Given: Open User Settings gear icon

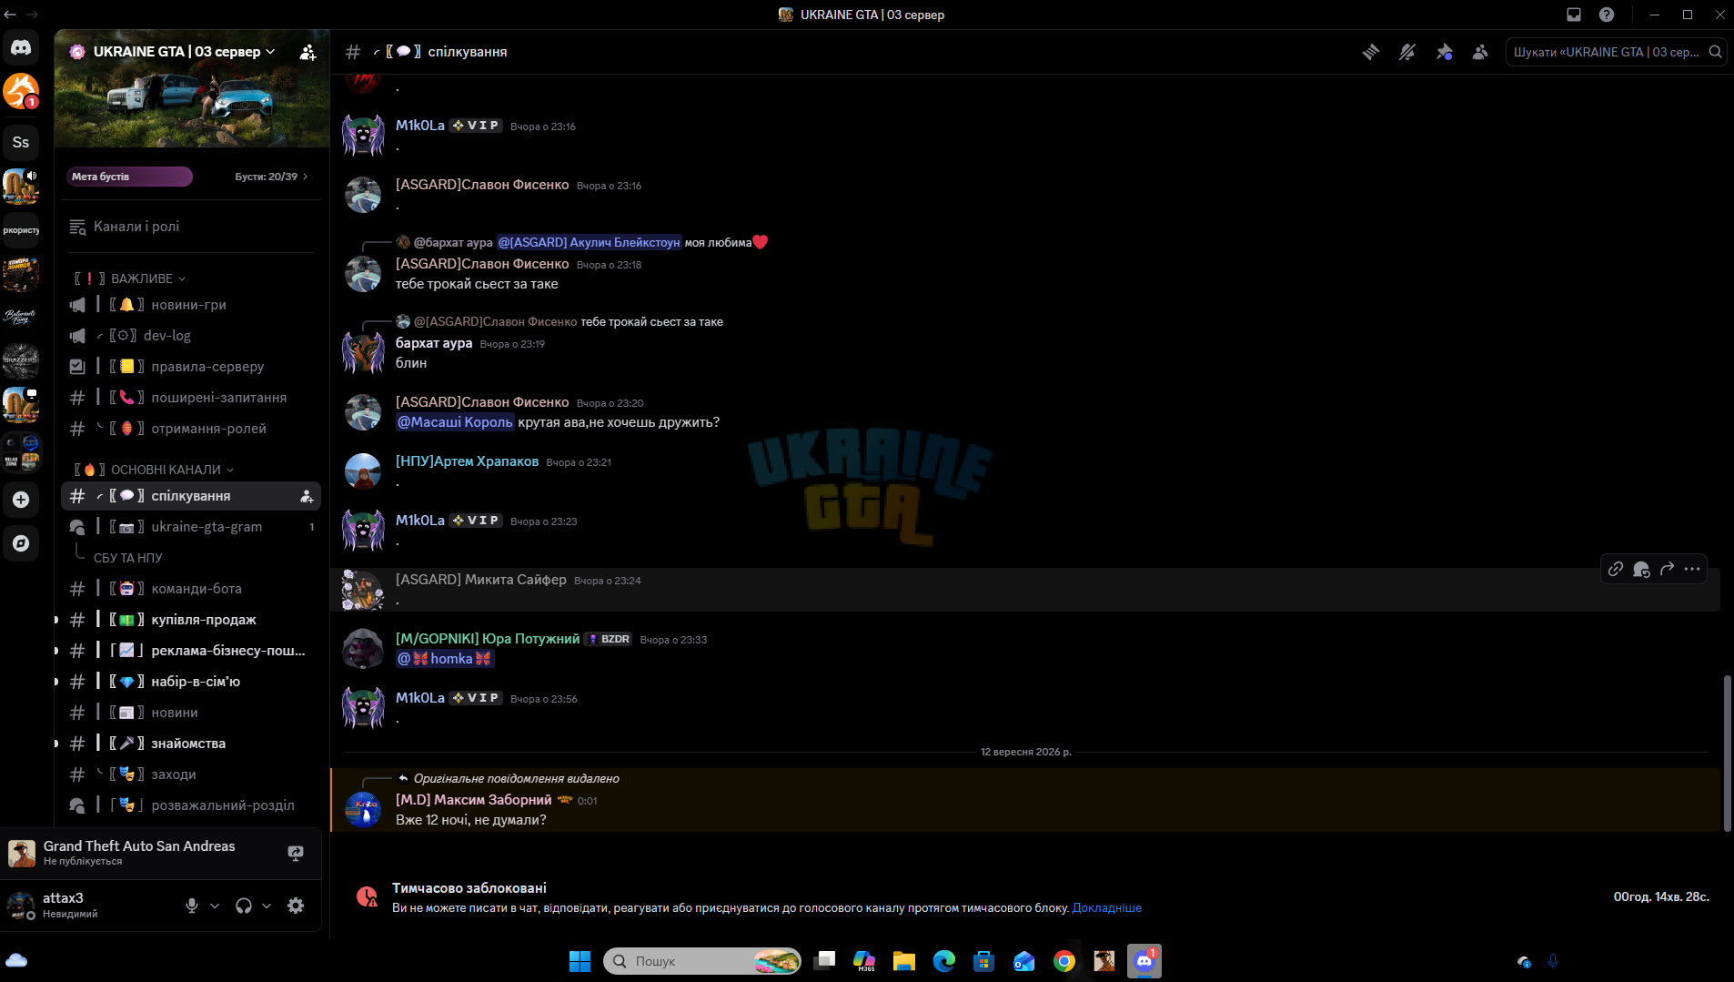Looking at the screenshot, I should click(296, 906).
